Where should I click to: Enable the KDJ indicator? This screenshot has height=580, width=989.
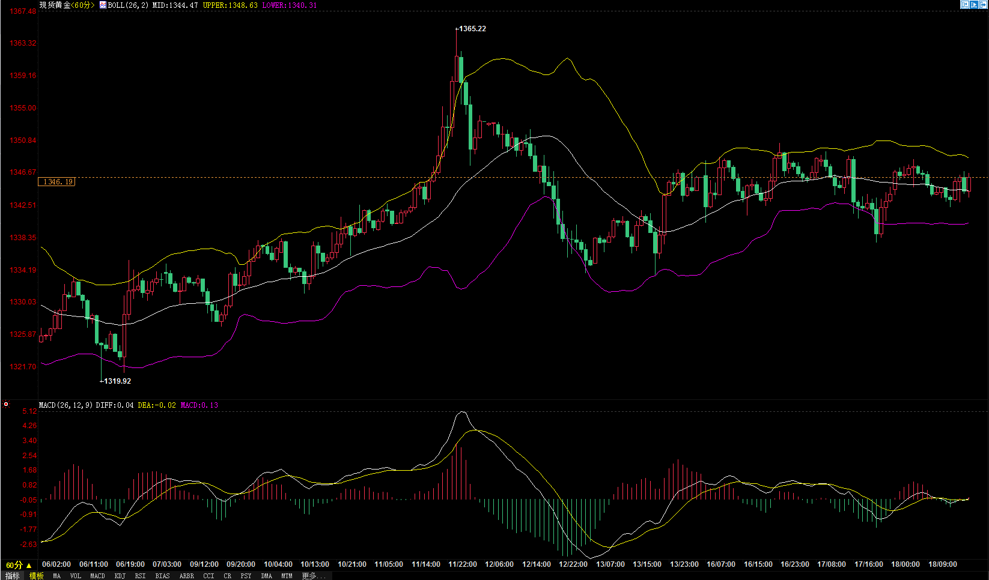coord(120,576)
